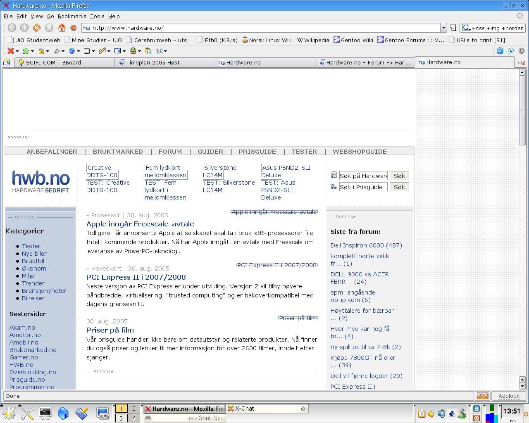Image resolution: width=529 pixels, height=423 pixels.
Task: Click the Forms toolbar icon
Action: [x=87, y=51]
